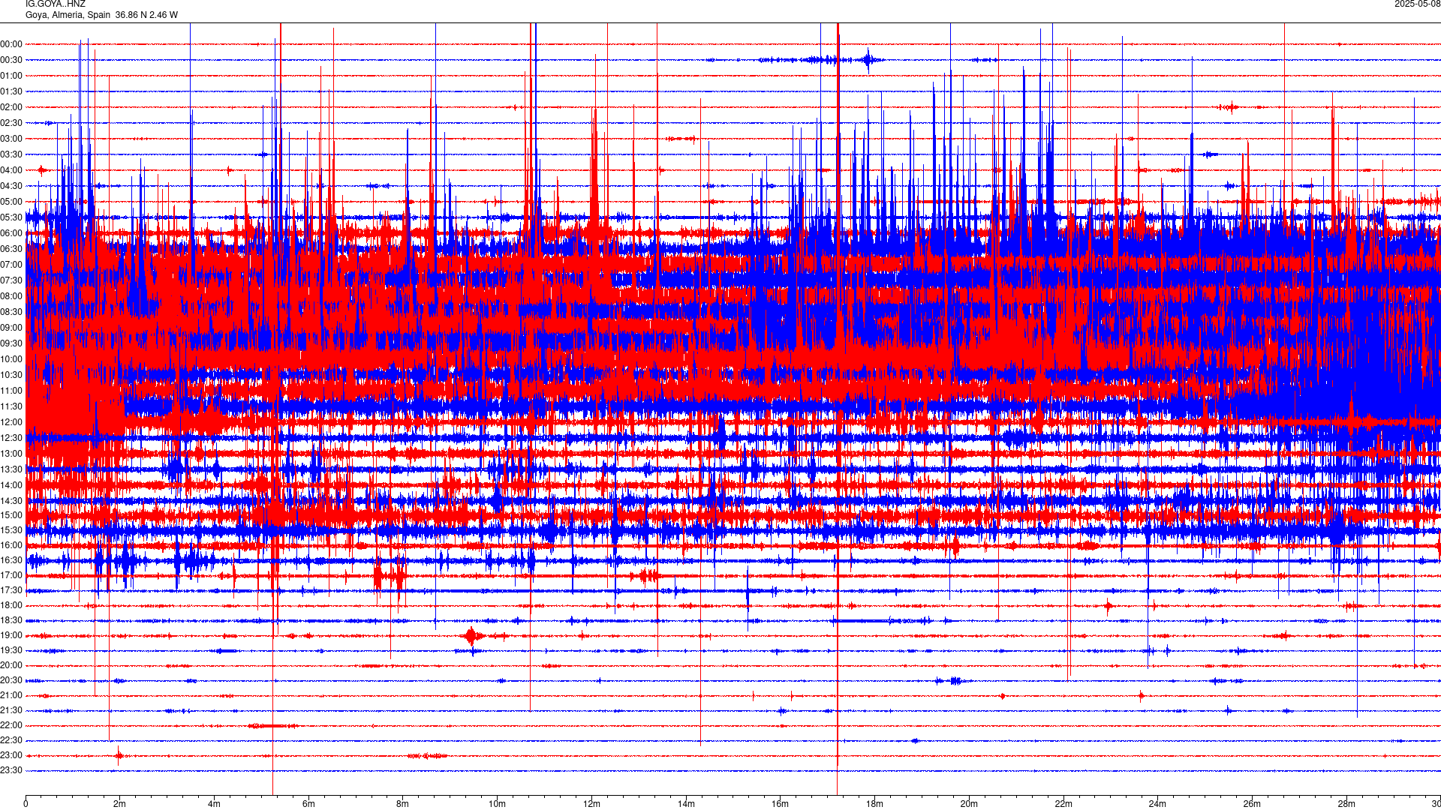
Task: Click the station location text Goya, Almeria, Spain
Action: point(68,15)
